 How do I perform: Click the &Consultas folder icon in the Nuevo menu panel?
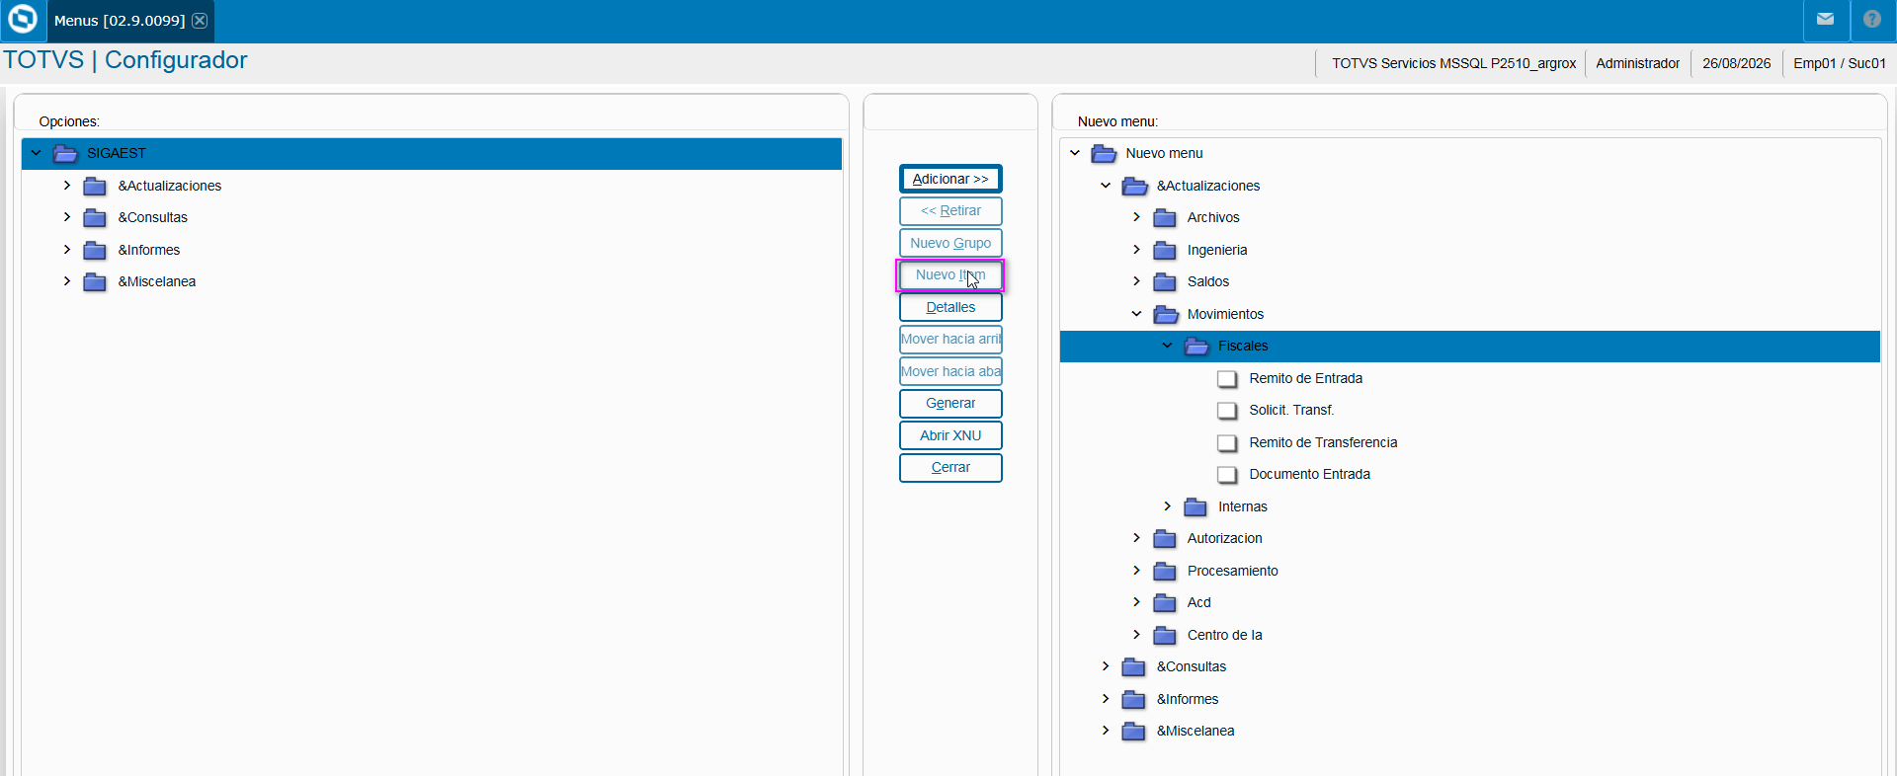tap(1133, 666)
